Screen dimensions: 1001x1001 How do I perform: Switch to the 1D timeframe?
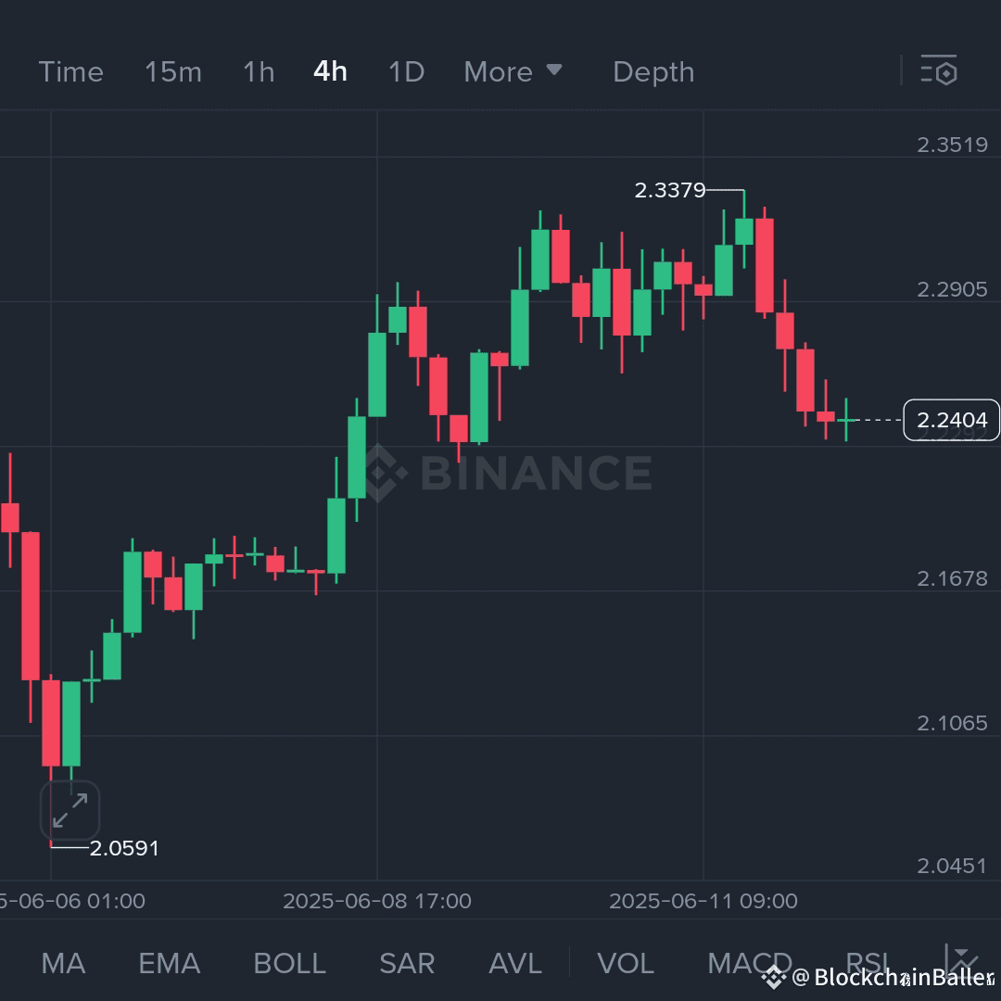pyautogui.click(x=405, y=71)
